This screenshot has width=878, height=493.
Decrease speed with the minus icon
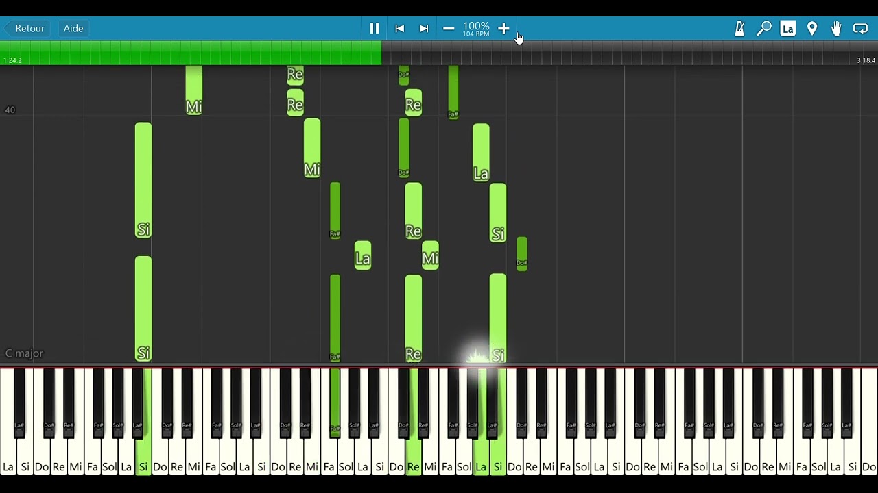(x=449, y=29)
